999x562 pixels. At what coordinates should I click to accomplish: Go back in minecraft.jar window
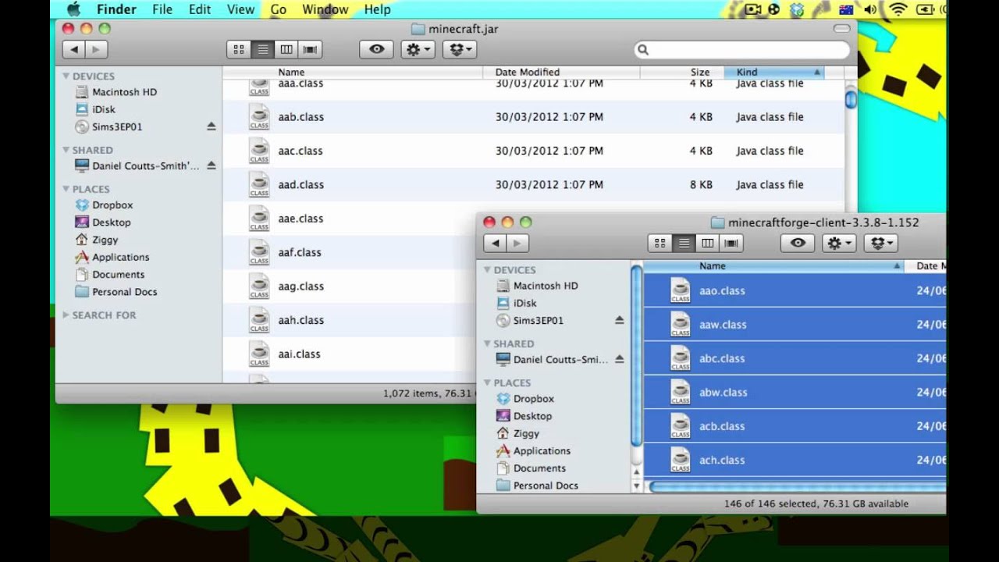[x=74, y=49]
